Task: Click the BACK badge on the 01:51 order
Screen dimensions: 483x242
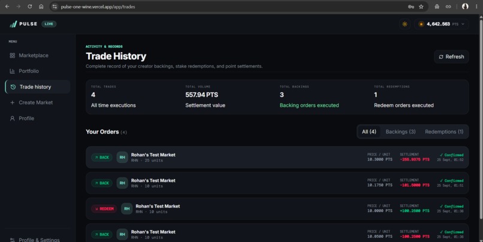Action: 102,183
